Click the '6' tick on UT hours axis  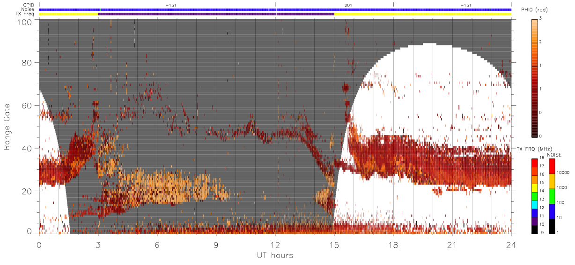tap(157, 244)
